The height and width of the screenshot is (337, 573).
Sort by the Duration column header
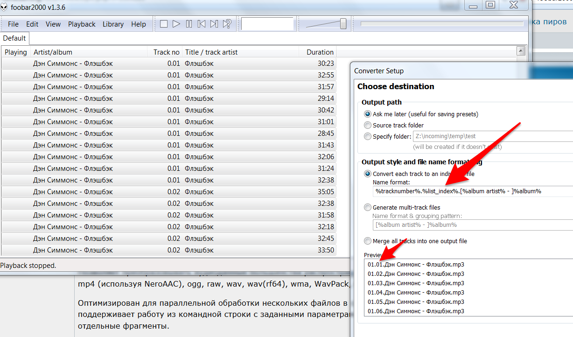(317, 52)
